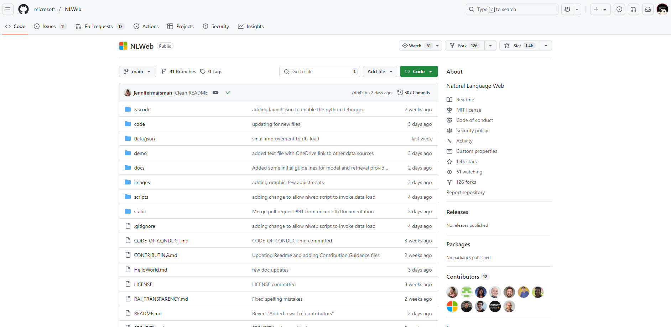This screenshot has width=671, height=327.
Task: Open the Copilot chat icon
Action: coord(567,9)
